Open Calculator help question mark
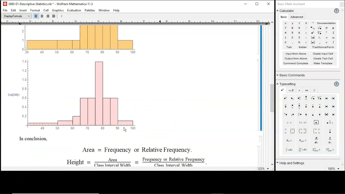 [x=336, y=11]
